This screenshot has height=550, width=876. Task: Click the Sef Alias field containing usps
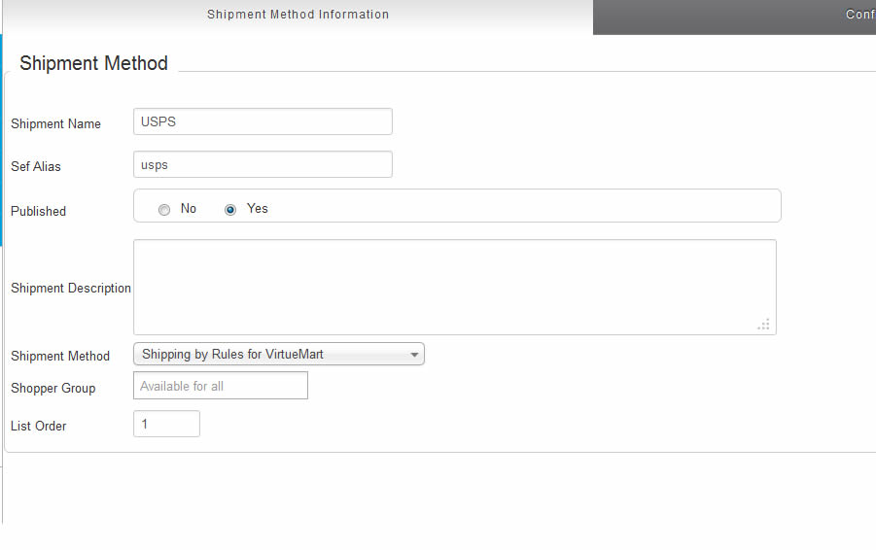263,164
